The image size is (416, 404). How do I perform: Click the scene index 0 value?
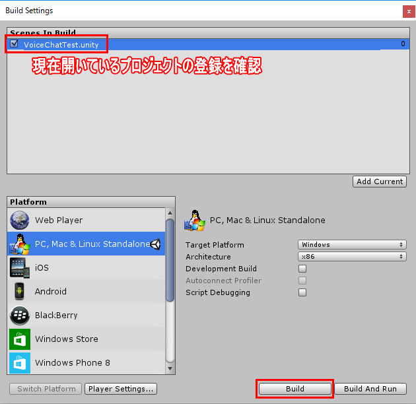(x=403, y=44)
